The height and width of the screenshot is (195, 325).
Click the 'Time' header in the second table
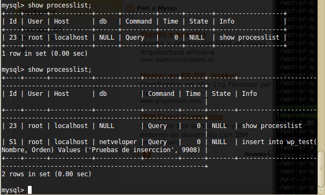pos(193,94)
